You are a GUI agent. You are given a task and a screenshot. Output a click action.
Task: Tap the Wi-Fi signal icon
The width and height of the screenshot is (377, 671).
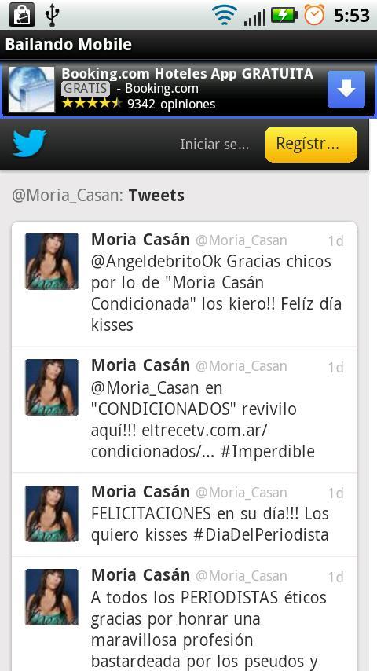point(224,15)
